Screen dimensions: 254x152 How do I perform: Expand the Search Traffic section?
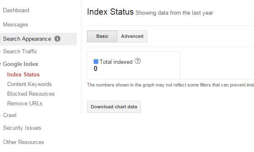(x=20, y=51)
